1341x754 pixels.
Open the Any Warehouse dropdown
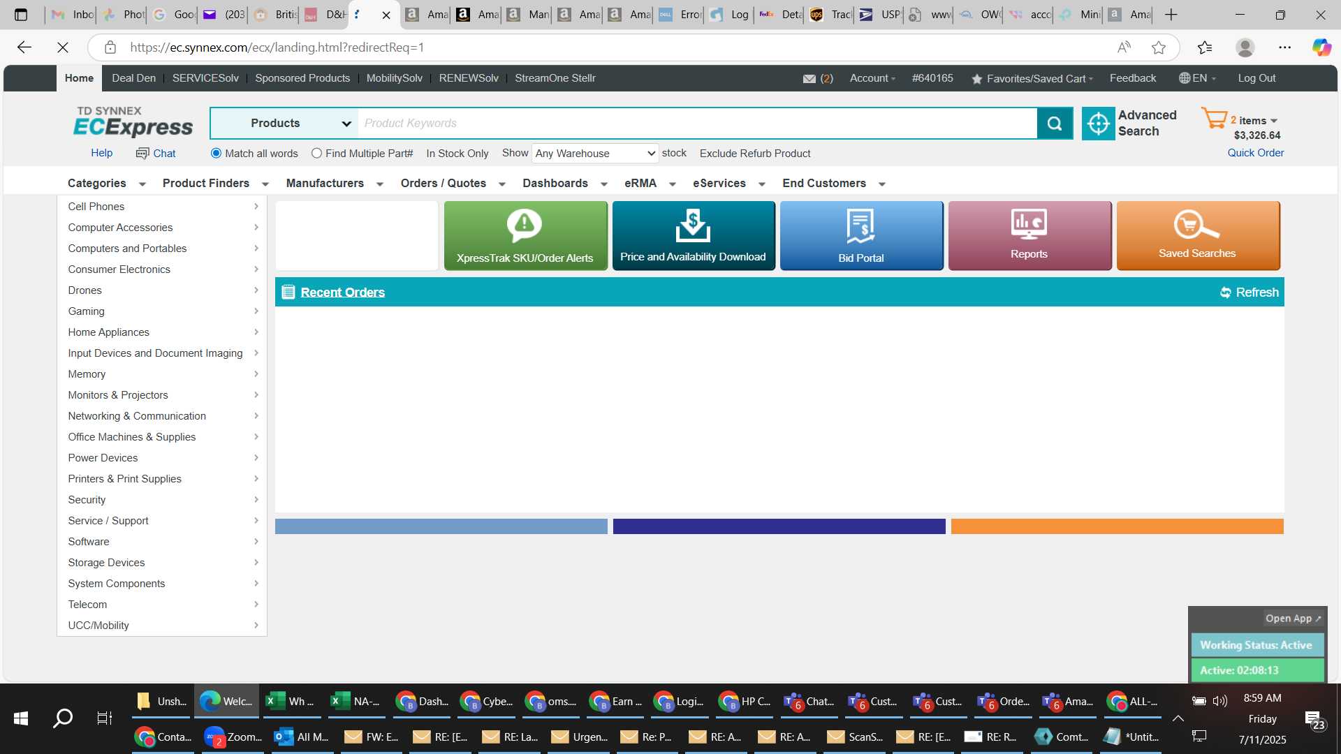click(595, 154)
